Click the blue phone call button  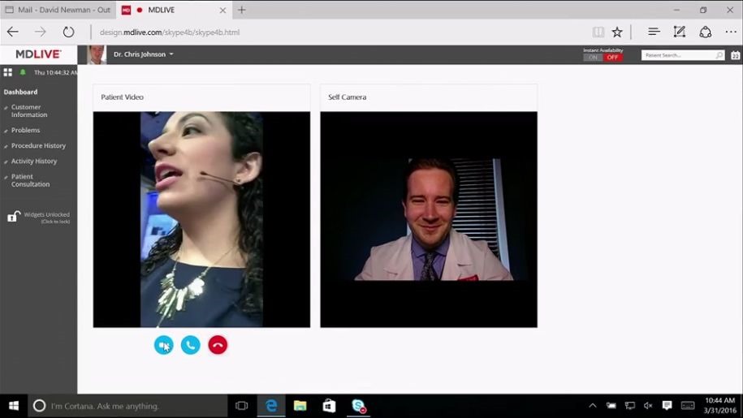click(x=191, y=345)
